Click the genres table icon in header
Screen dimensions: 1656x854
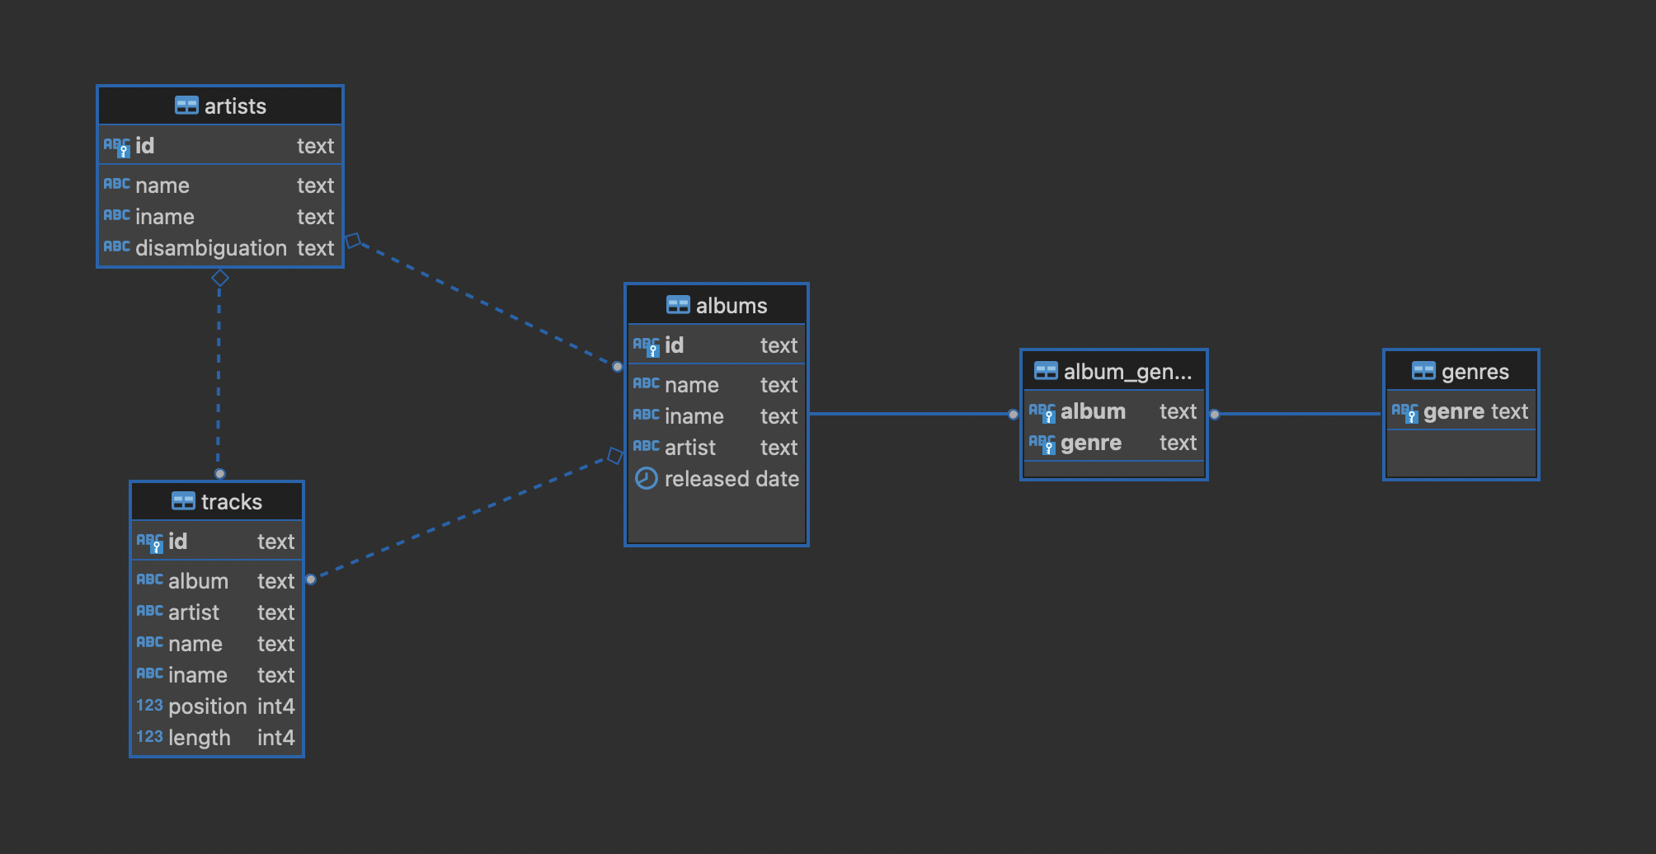tap(1423, 371)
